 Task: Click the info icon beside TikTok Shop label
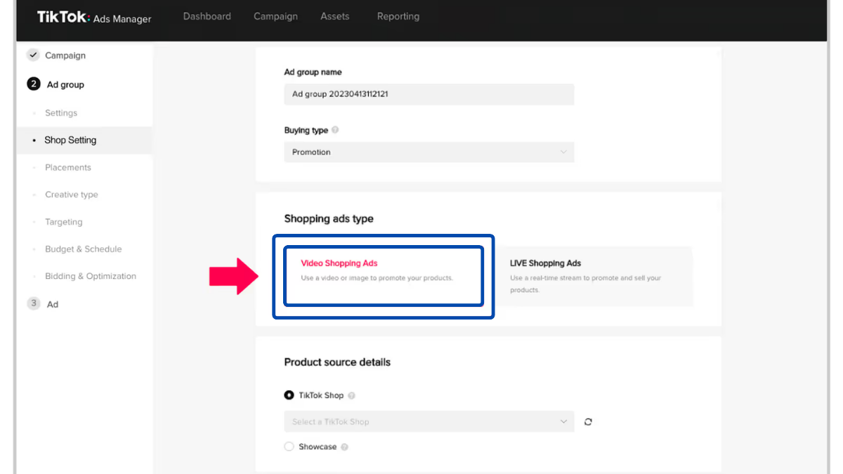point(351,395)
